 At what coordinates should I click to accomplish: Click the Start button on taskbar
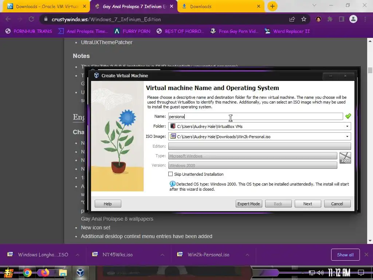[9, 273]
